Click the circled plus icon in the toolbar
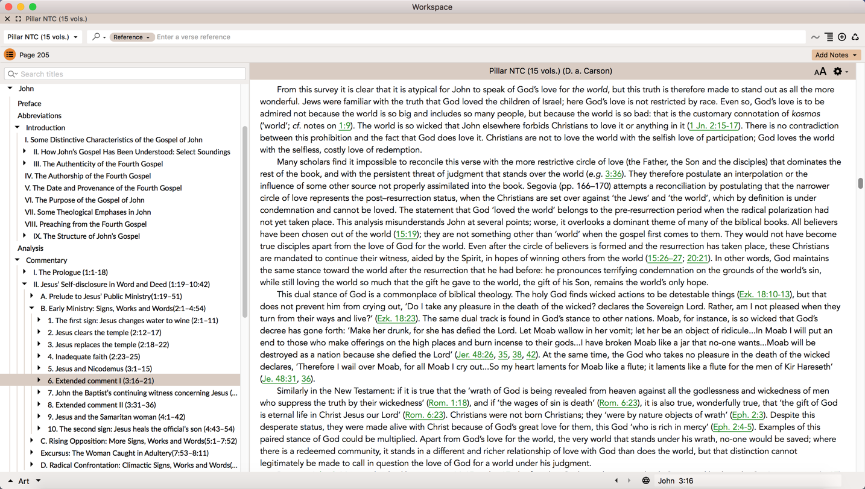 click(842, 37)
